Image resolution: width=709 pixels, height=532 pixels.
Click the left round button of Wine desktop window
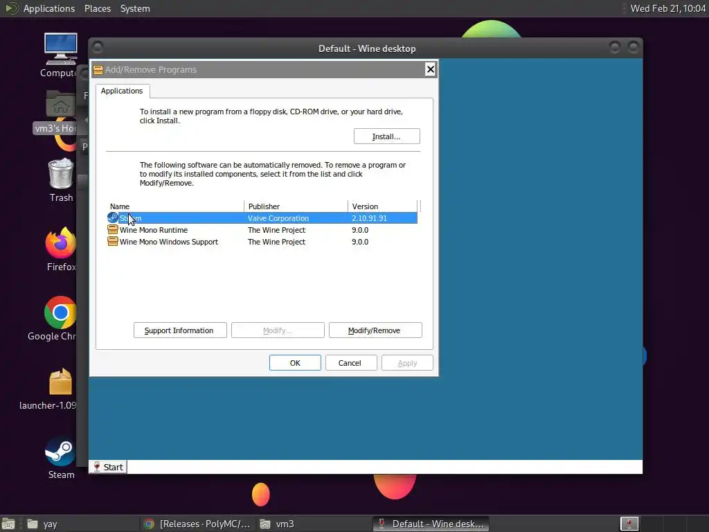click(98, 47)
